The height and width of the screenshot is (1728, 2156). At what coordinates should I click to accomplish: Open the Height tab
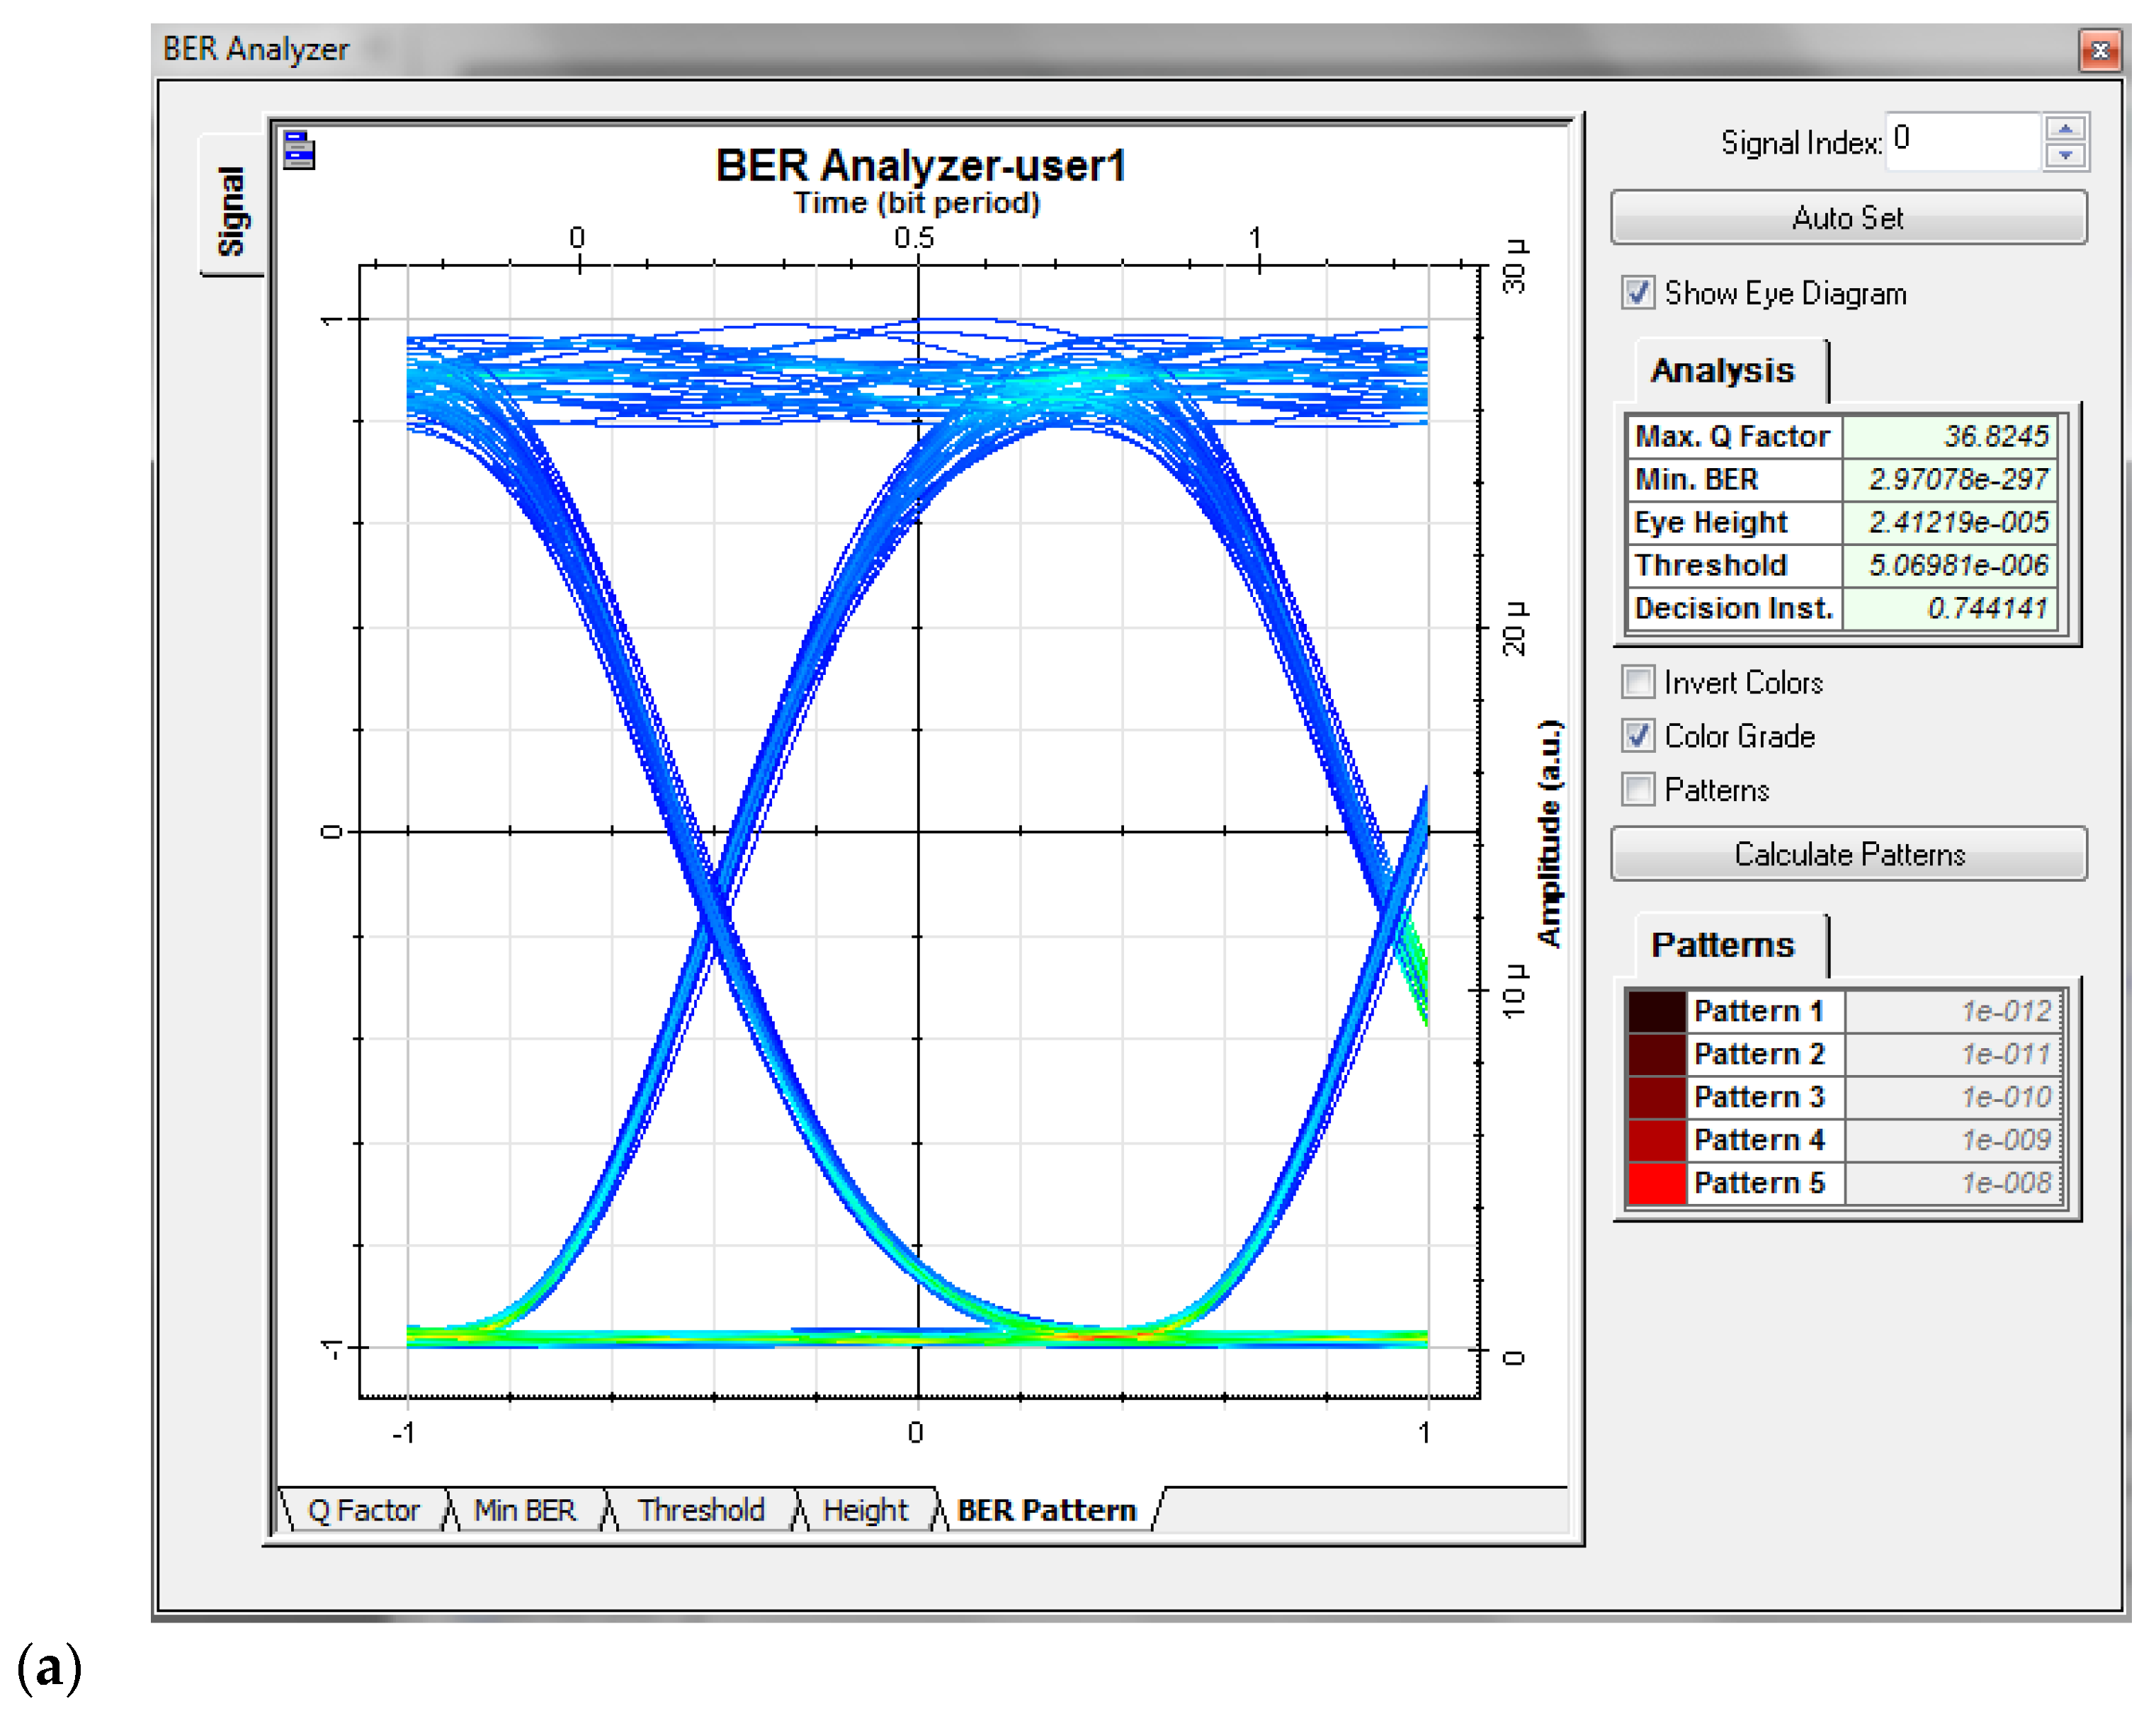pyautogui.click(x=865, y=1510)
